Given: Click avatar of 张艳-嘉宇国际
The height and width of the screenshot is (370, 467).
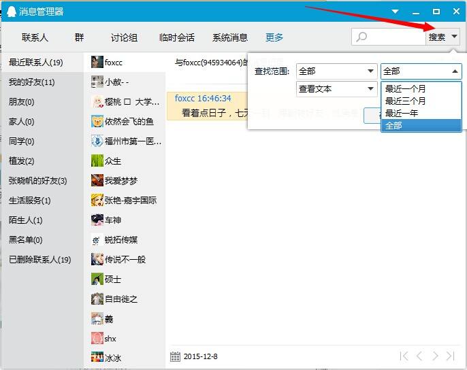Looking at the screenshot, I should [97, 200].
